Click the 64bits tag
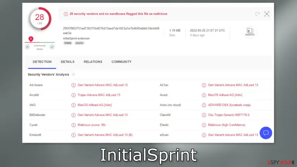Screen dimensions: 297x167 pos(68,43)
